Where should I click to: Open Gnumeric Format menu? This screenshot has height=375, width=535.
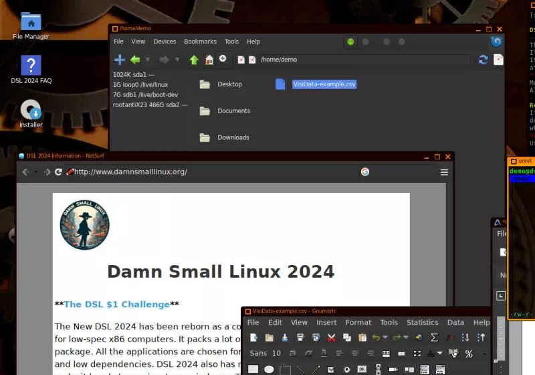[x=358, y=322]
